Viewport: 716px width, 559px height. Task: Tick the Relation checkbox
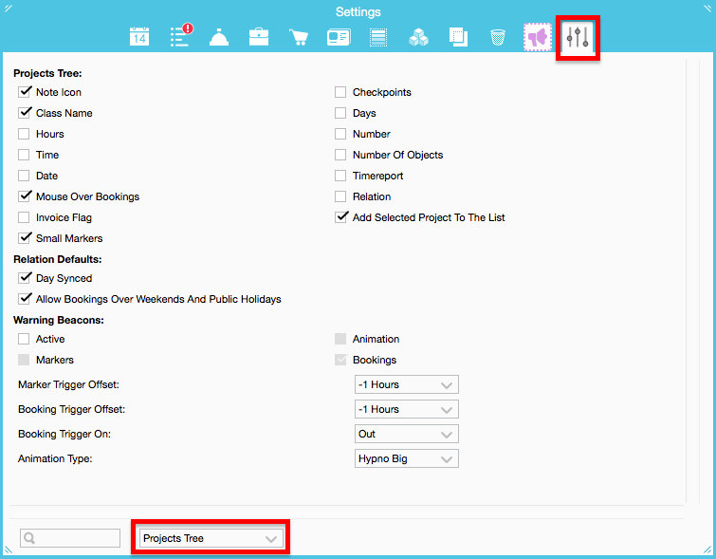[x=340, y=196]
